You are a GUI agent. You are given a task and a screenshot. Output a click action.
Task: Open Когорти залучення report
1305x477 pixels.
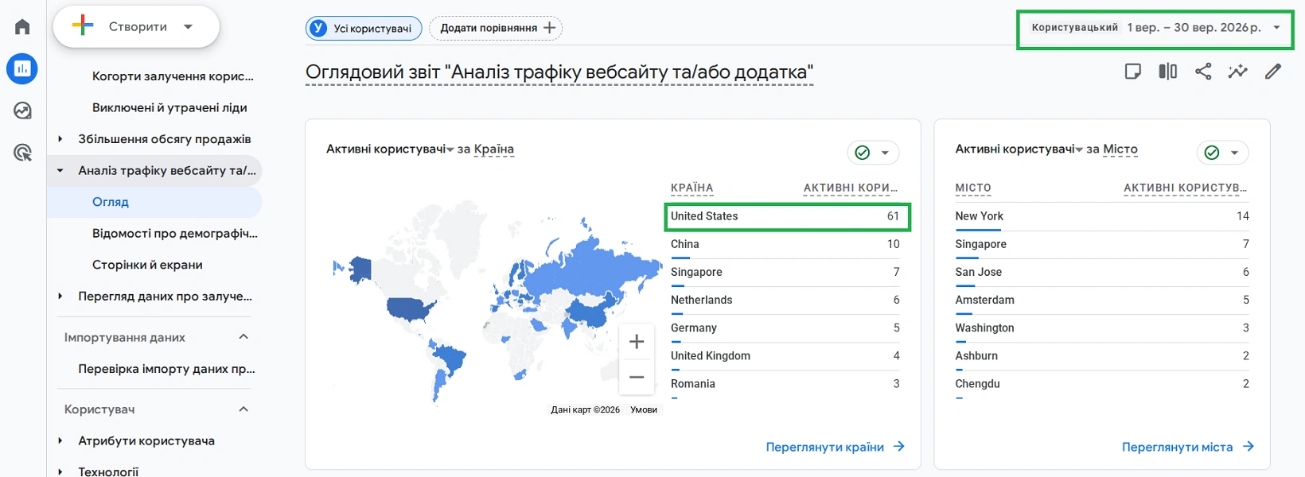173,76
